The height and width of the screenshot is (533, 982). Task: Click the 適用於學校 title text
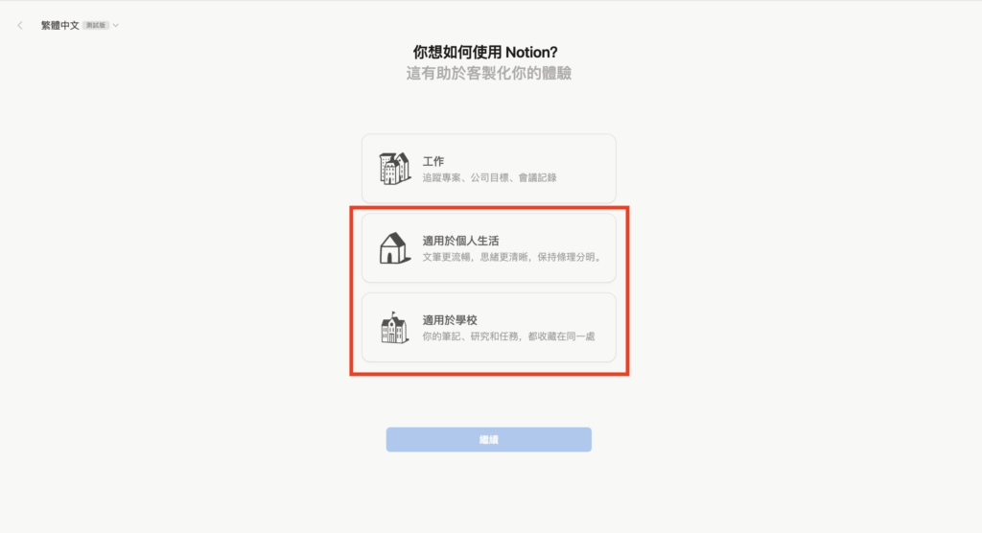(450, 321)
